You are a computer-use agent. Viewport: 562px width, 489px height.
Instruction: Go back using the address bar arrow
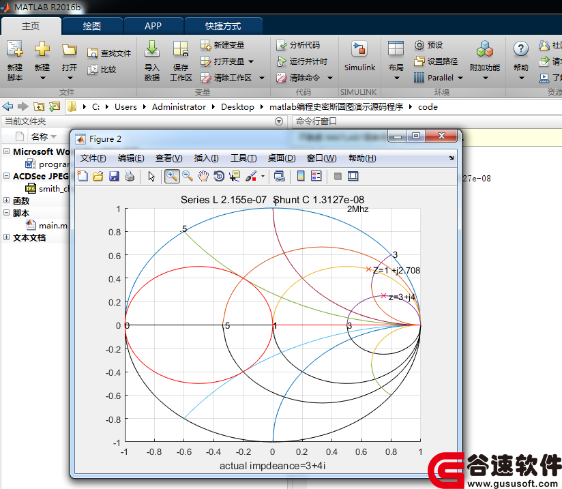(x=8, y=106)
